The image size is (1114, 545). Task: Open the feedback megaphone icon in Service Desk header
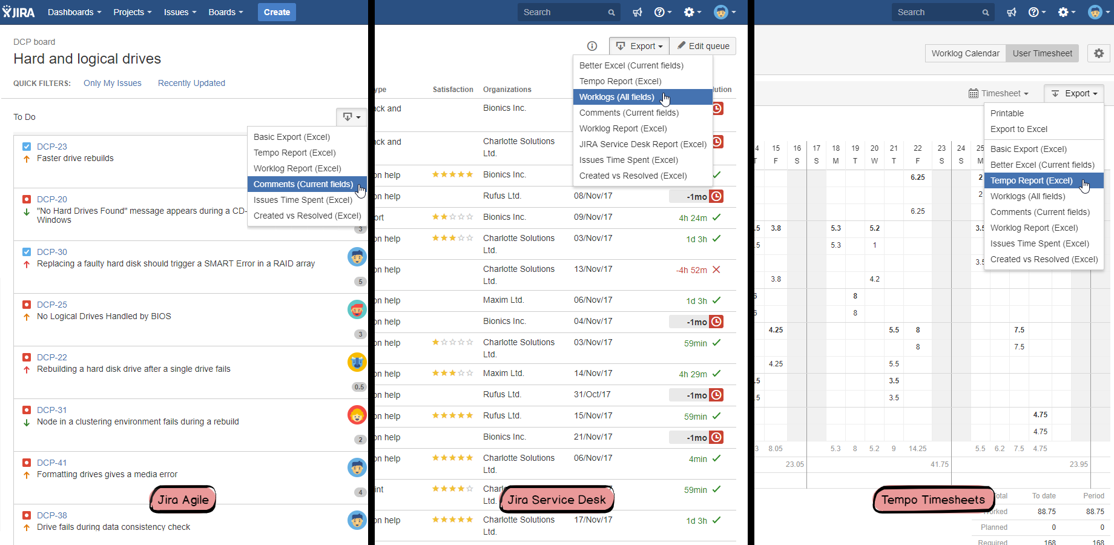638,12
